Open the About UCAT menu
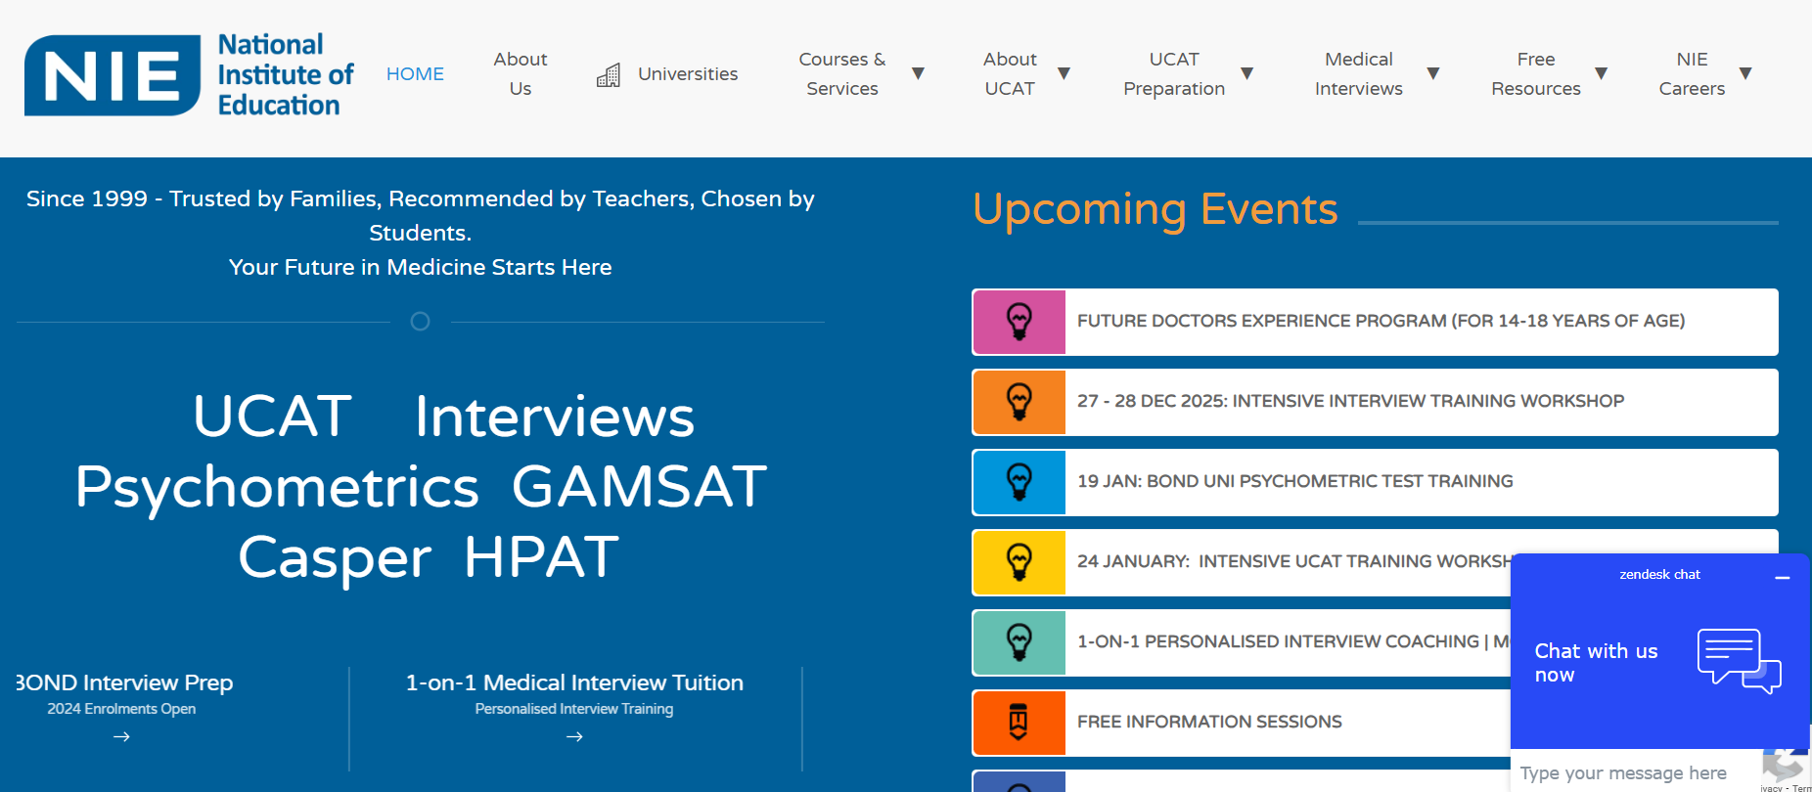1812x792 pixels. 1010,74
